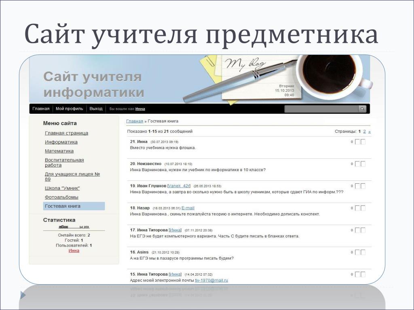Screen dimensions: 414x310
Task: Select message author "18. Назар"
Action: (139, 208)
